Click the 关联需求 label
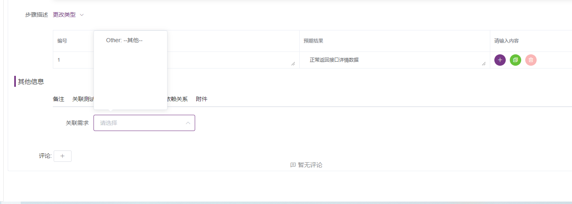This screenshot has height=204, width=572. coord(77,123)
